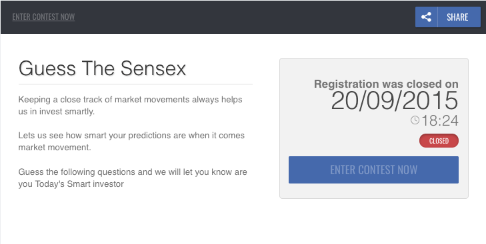Image resolution: width=486 pixels, height=244 pixels.
Task: Click the 18:24 closing time
Action: [440, 120]
